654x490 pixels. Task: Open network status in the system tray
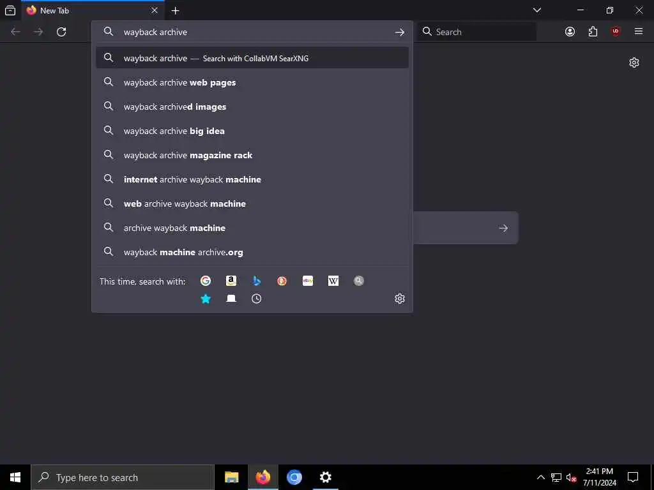click(x=556, y=477)
